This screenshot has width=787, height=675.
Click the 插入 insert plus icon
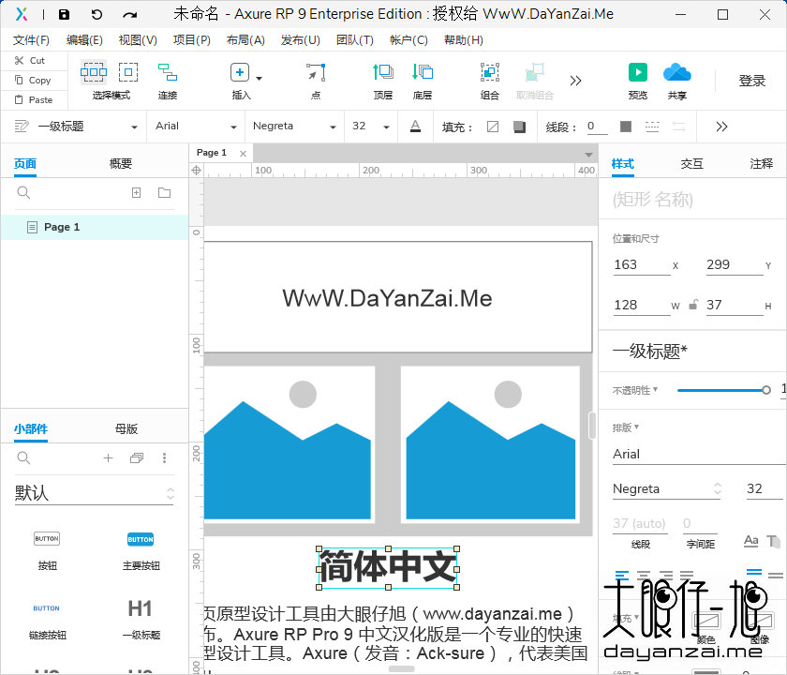click(x=240, y=72)
